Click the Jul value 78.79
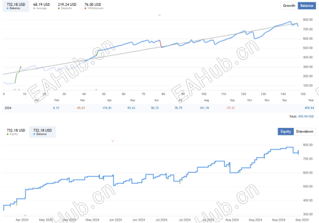319x223 pixels. (x=179, y=108)
